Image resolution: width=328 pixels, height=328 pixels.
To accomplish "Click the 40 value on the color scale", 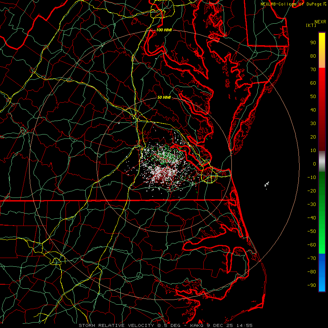I will [313, 110].
